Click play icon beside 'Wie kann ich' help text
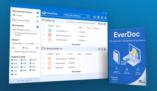 pyautogui.click(x=67, y=21)
